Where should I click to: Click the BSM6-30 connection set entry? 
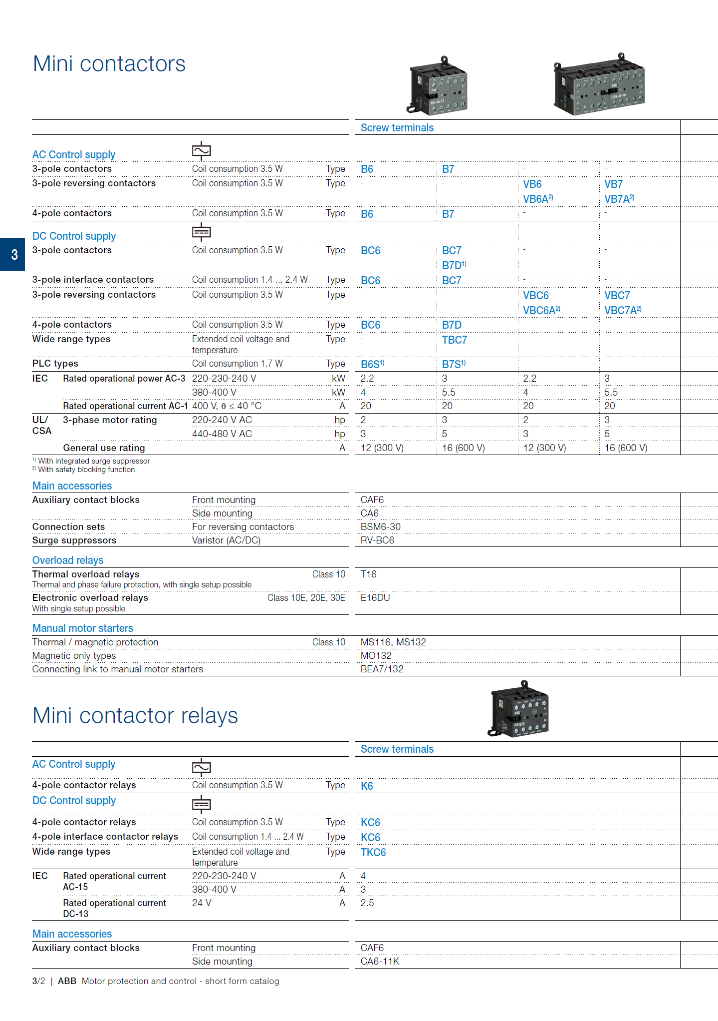[380, 527]
